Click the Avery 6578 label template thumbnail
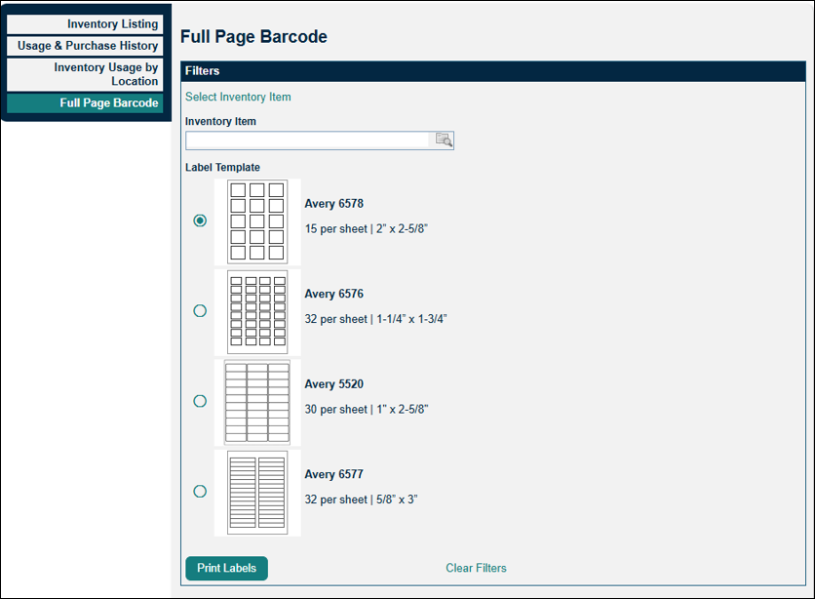This screenshot has width=815, height=599. [257, 220]
